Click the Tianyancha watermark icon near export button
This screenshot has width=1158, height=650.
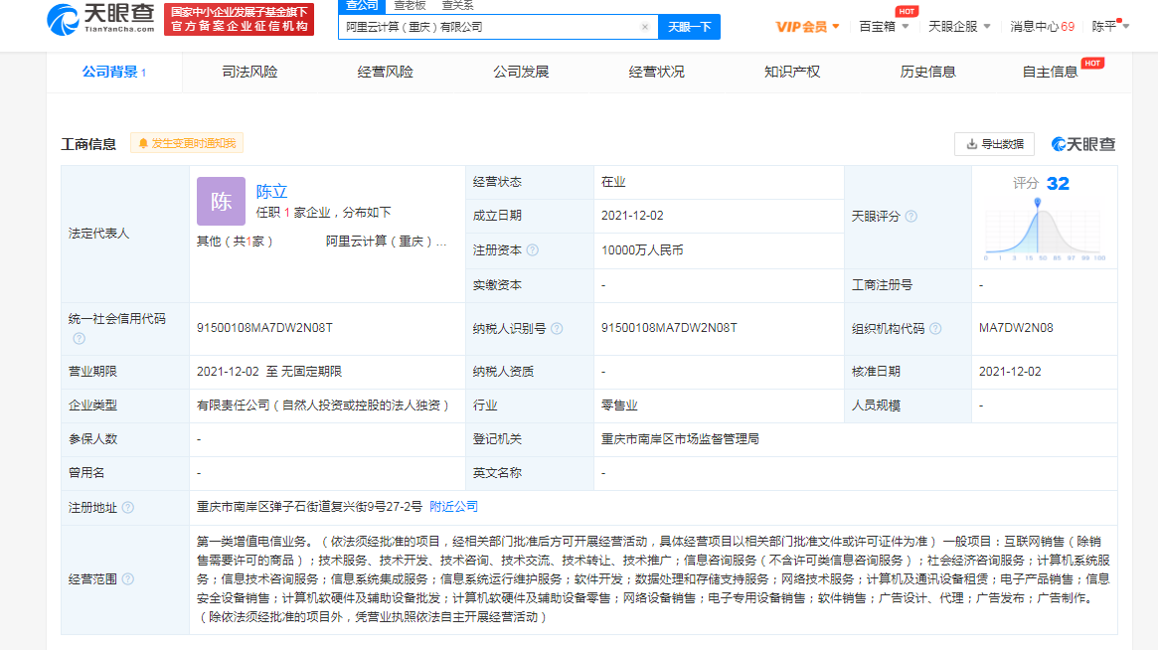tap(1058, 144)
